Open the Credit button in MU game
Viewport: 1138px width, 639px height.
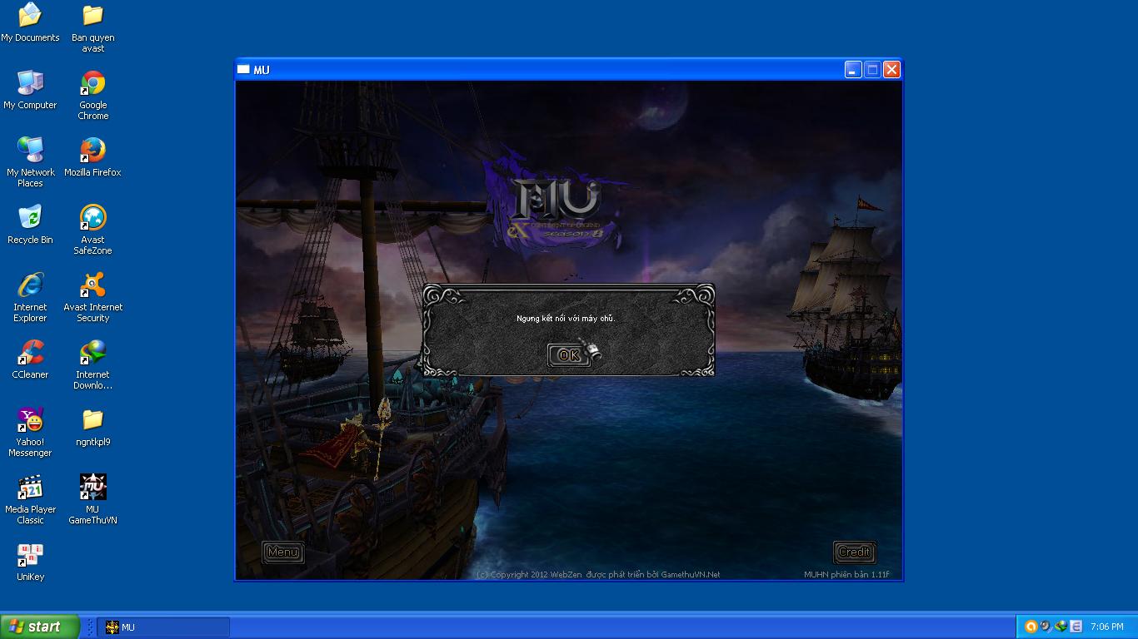(x=854, y=552)
